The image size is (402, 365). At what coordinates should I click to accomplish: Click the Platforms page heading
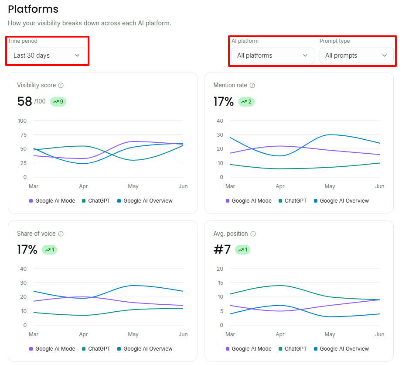pos(33,9)
